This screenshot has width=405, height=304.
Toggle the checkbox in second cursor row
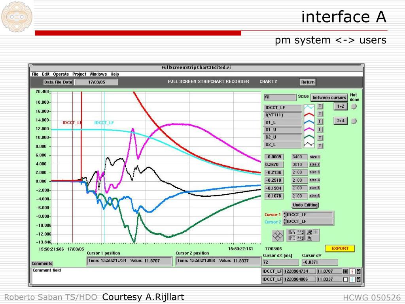pyautogui.click(x=345, y=279)
